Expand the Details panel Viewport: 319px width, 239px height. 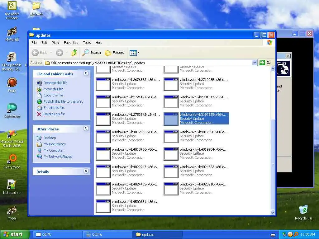86,171
